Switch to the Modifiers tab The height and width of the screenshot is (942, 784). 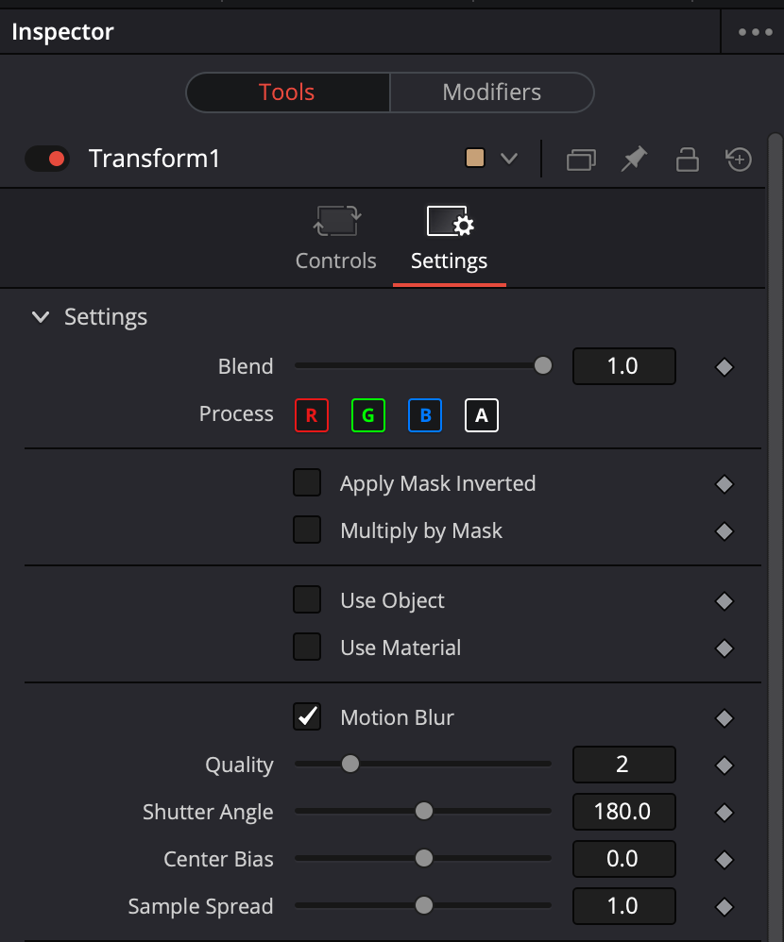[x=491, y=92]
